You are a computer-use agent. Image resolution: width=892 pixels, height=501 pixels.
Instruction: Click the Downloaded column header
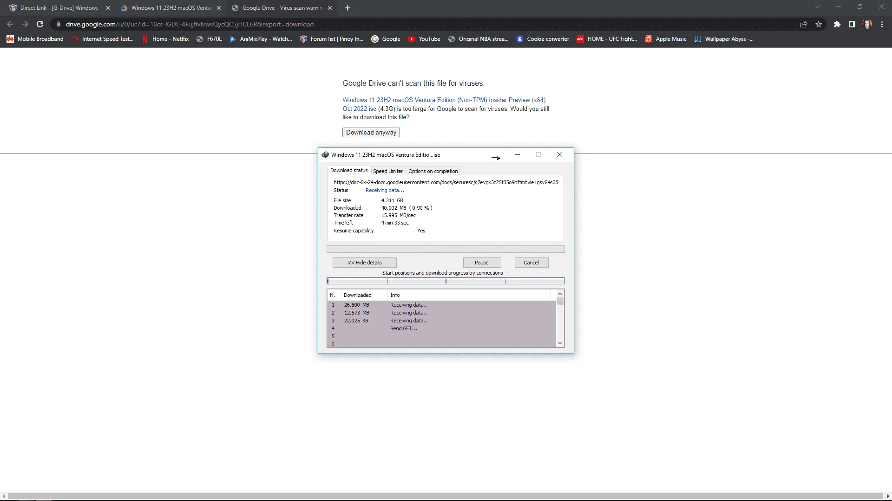pos(364,295)
